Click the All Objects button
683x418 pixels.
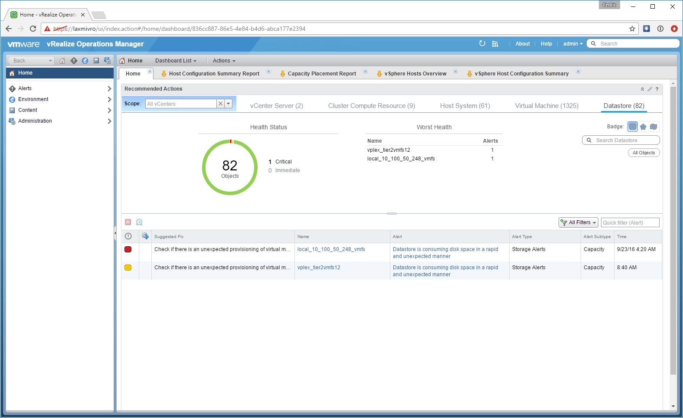coord(644,153)
